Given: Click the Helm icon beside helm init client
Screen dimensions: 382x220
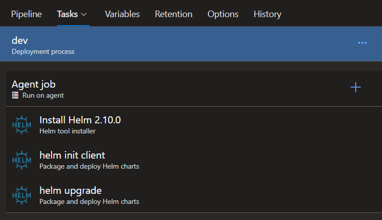Looking at the screenshot, I should (x=22, y=160).
